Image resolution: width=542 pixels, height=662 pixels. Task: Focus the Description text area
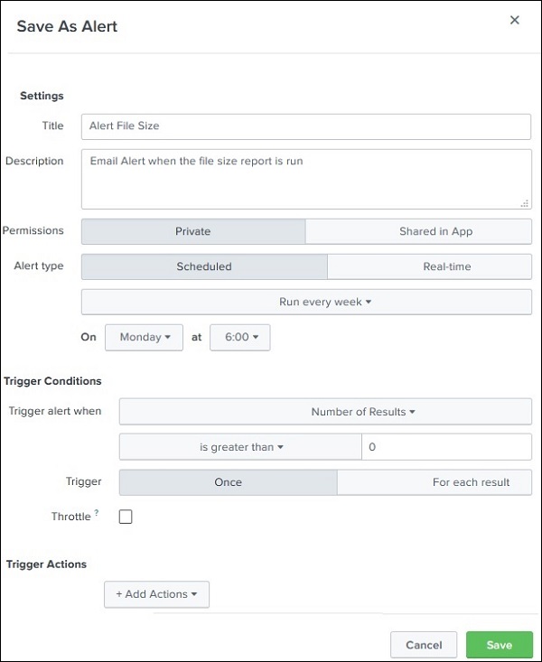tap(305, 179)
